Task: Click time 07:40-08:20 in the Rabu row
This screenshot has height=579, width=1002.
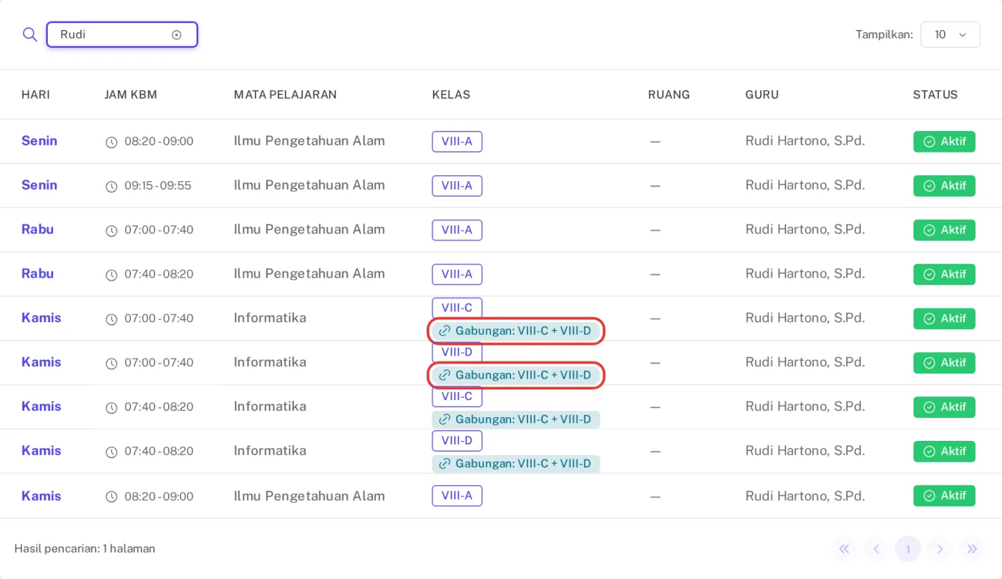Action: [x=159, y=275]
